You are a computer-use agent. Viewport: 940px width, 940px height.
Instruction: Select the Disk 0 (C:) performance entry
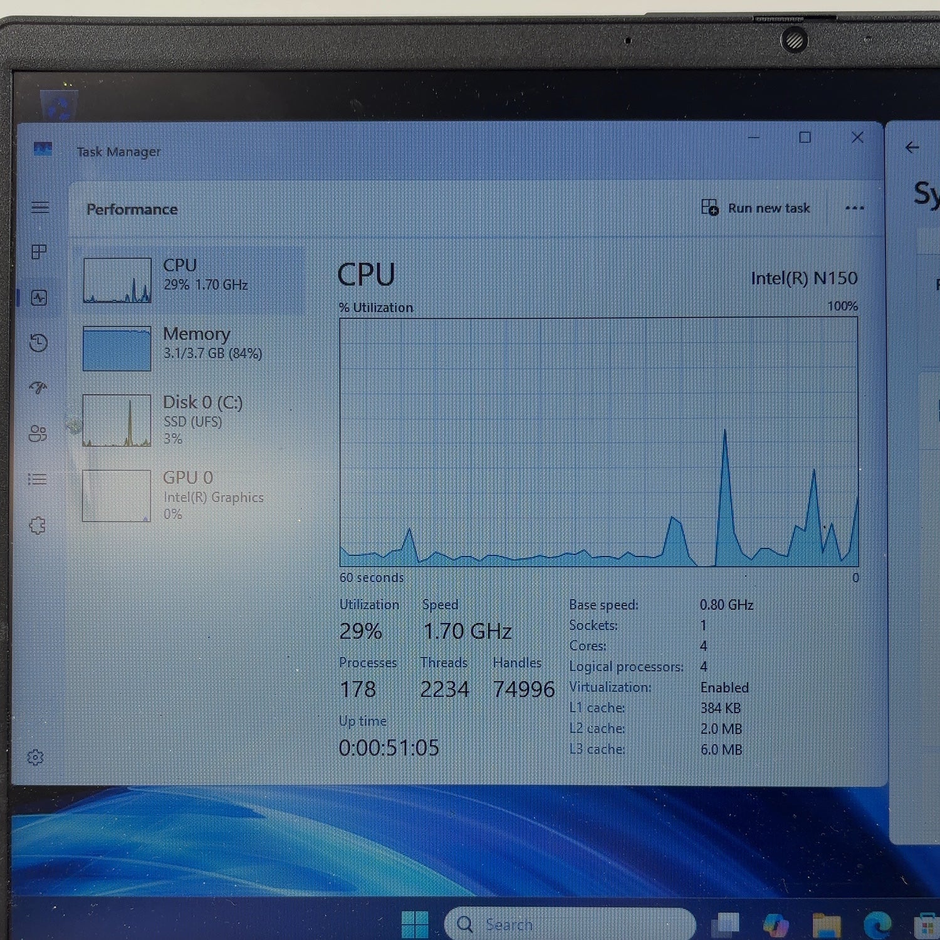coord(190,419)
